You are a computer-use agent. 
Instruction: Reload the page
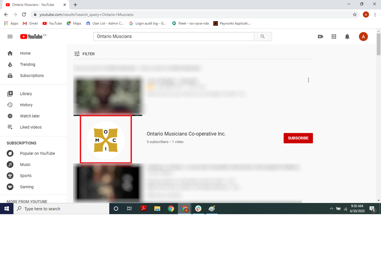tap(24, 14)
